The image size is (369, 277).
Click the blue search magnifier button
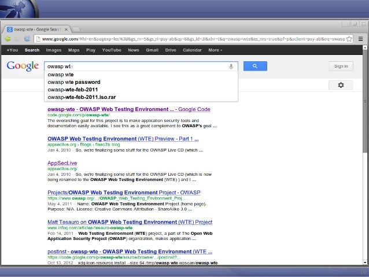pyautogui.click(x=255, y=66)
